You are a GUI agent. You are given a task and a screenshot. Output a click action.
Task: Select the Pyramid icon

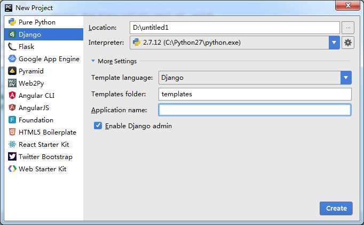pyautogui.click(x=12, y=71)
